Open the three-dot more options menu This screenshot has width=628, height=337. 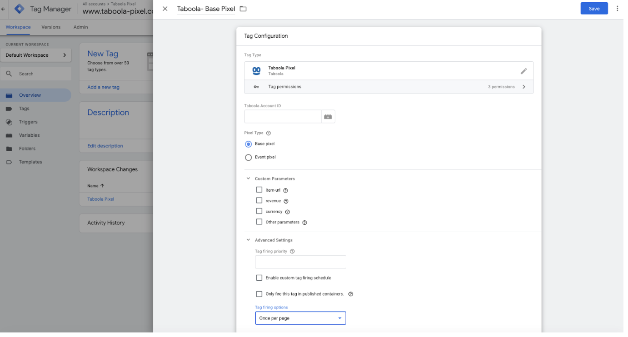tap(617, 9)
